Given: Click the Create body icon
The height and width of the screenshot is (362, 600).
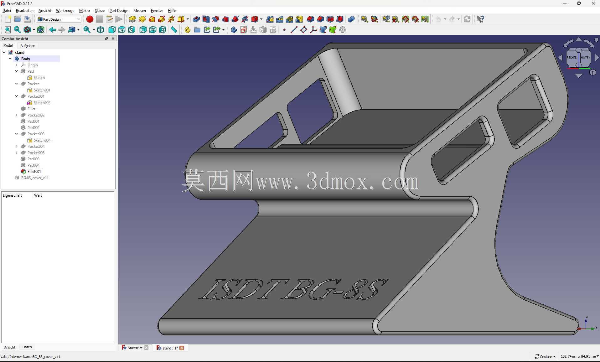Looking at the screenshot, I should click(234, 30).
